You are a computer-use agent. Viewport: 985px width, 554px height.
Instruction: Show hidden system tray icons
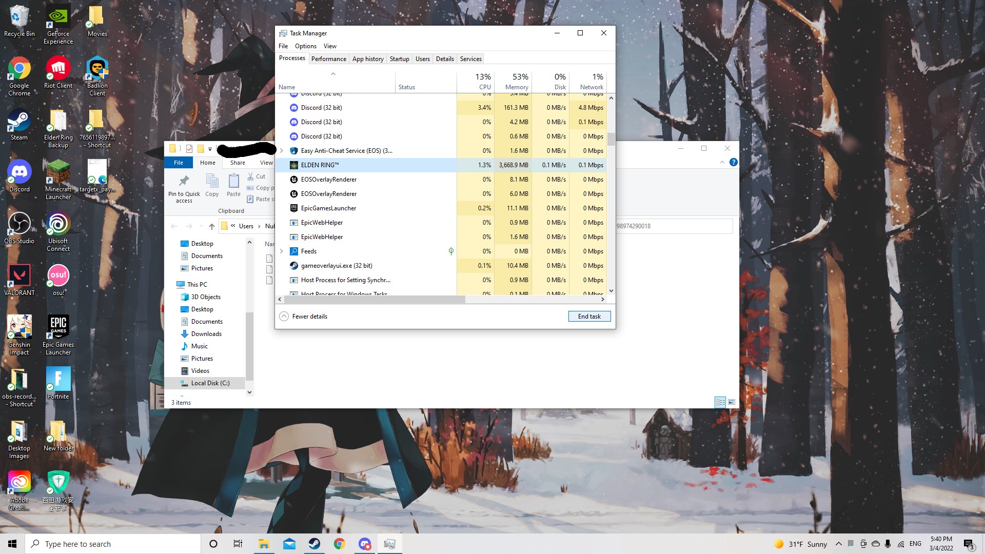(x=838, y=544)
